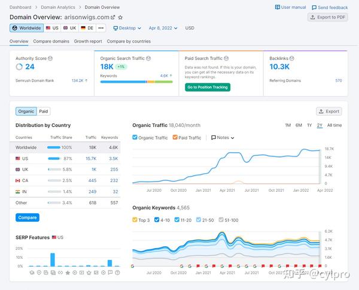Click the Authority Score ring gauge

[x=19, y=67]
